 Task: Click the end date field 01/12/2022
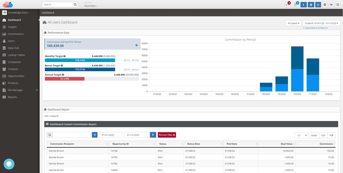136,135
